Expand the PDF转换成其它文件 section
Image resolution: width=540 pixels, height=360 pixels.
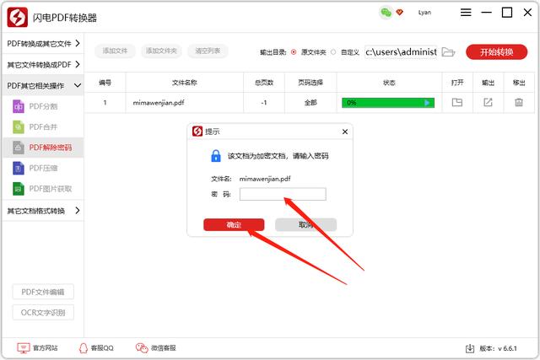[42, 43]
